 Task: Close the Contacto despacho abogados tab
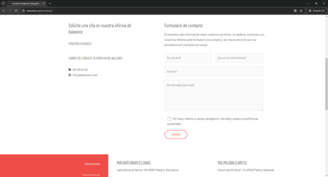click(44, 4)
